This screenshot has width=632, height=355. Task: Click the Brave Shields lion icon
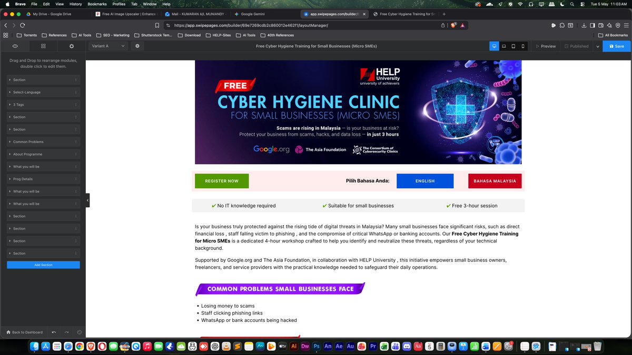point(454,25)
